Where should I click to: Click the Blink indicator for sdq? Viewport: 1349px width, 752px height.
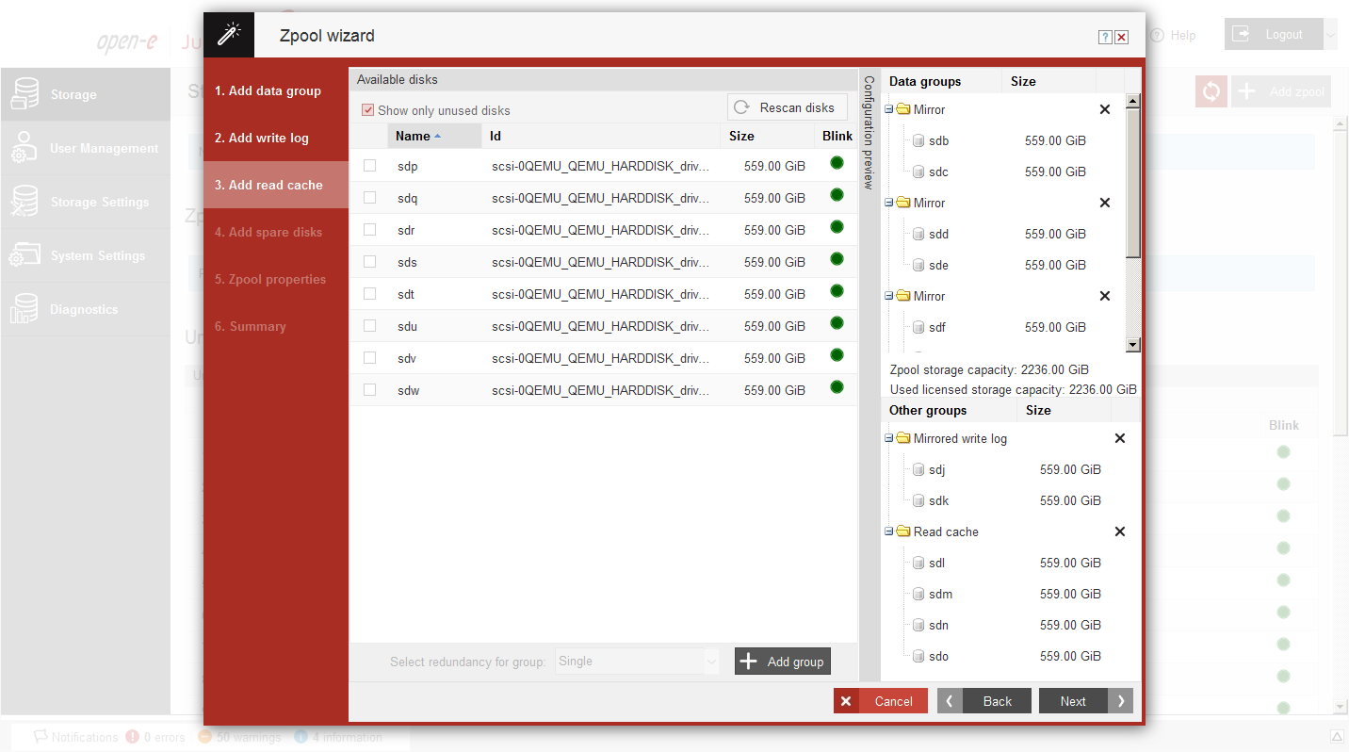837,195
